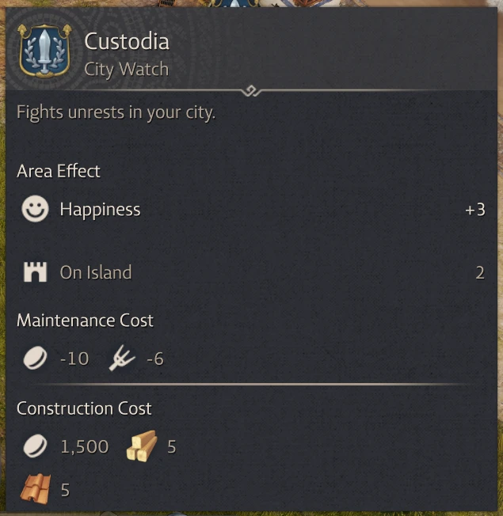Click the City Watch subtitle
This screenshot has width=503, height=516.
point(126,69)
